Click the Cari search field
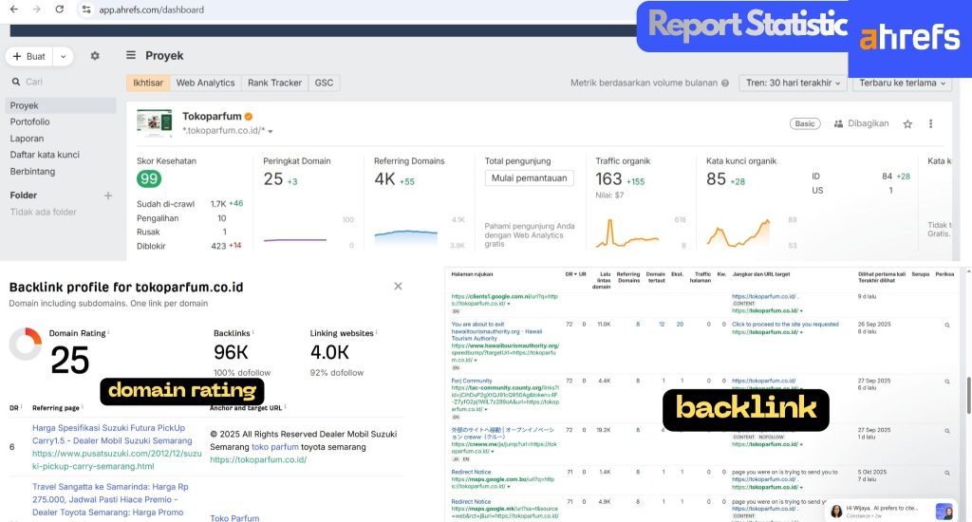Image resolution: width=972 pixels, height=522 pixels. [x=57, y=82]
